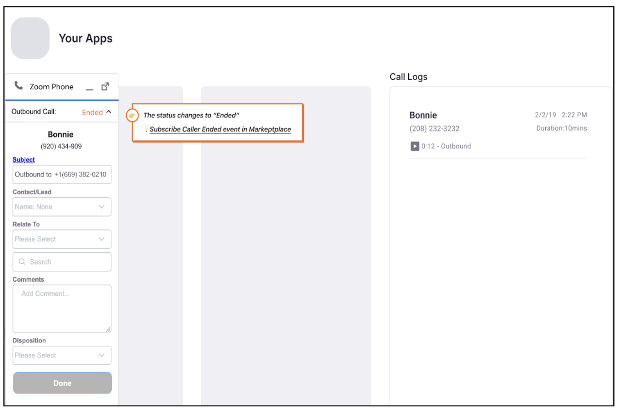Click the Subject hyperlink label
This screenshot has height=412, width=619.
coord(23,160)
